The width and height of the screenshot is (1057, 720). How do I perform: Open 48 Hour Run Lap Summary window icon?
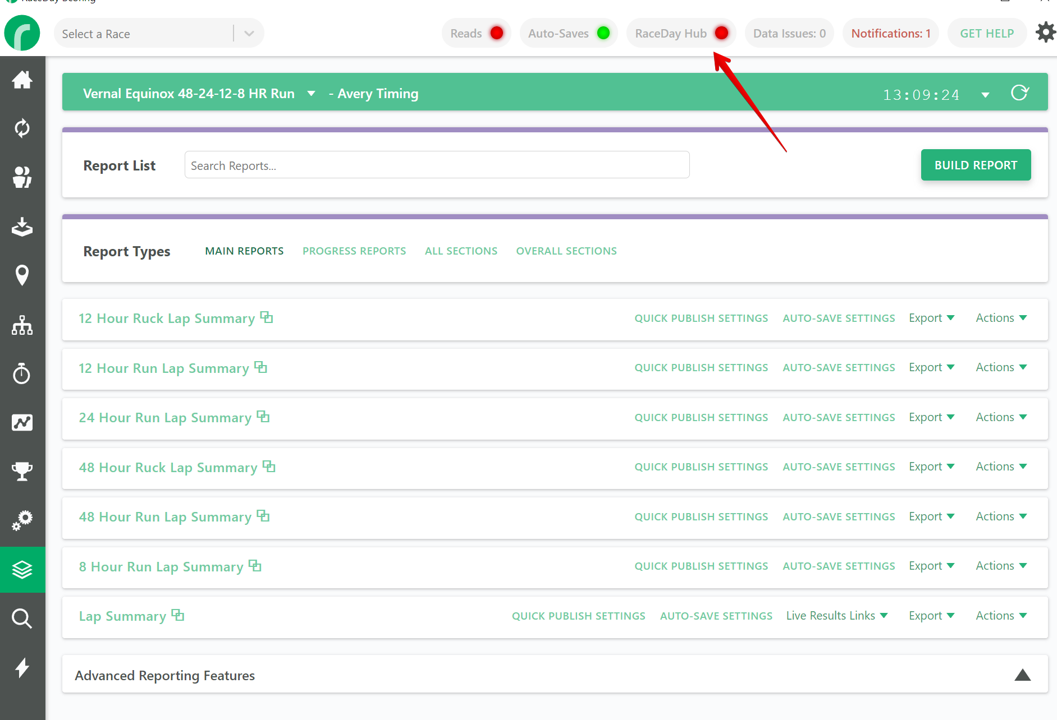(x=263, y=516)
